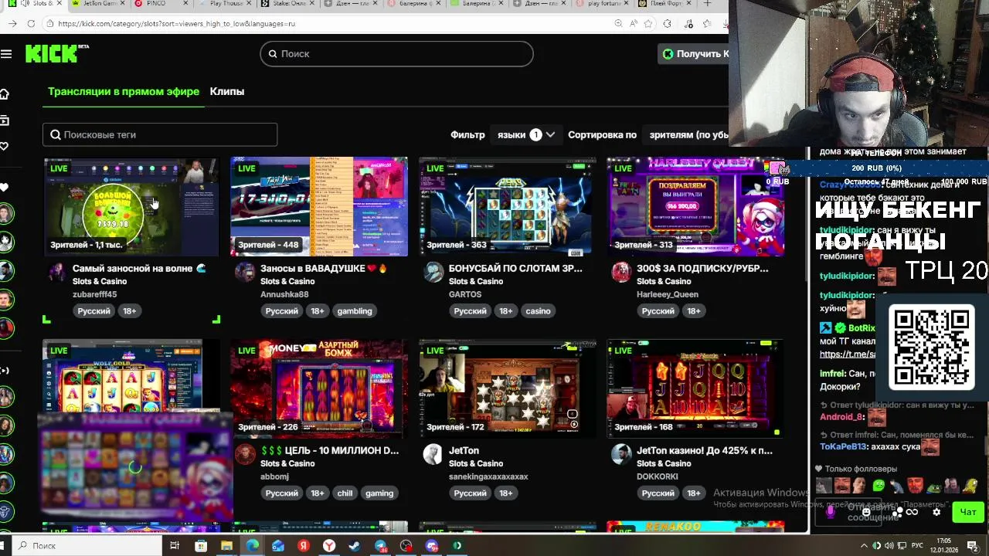Viewport: 989px width, 556px height.
Task: Open Windows Task View
Action: 175,546
